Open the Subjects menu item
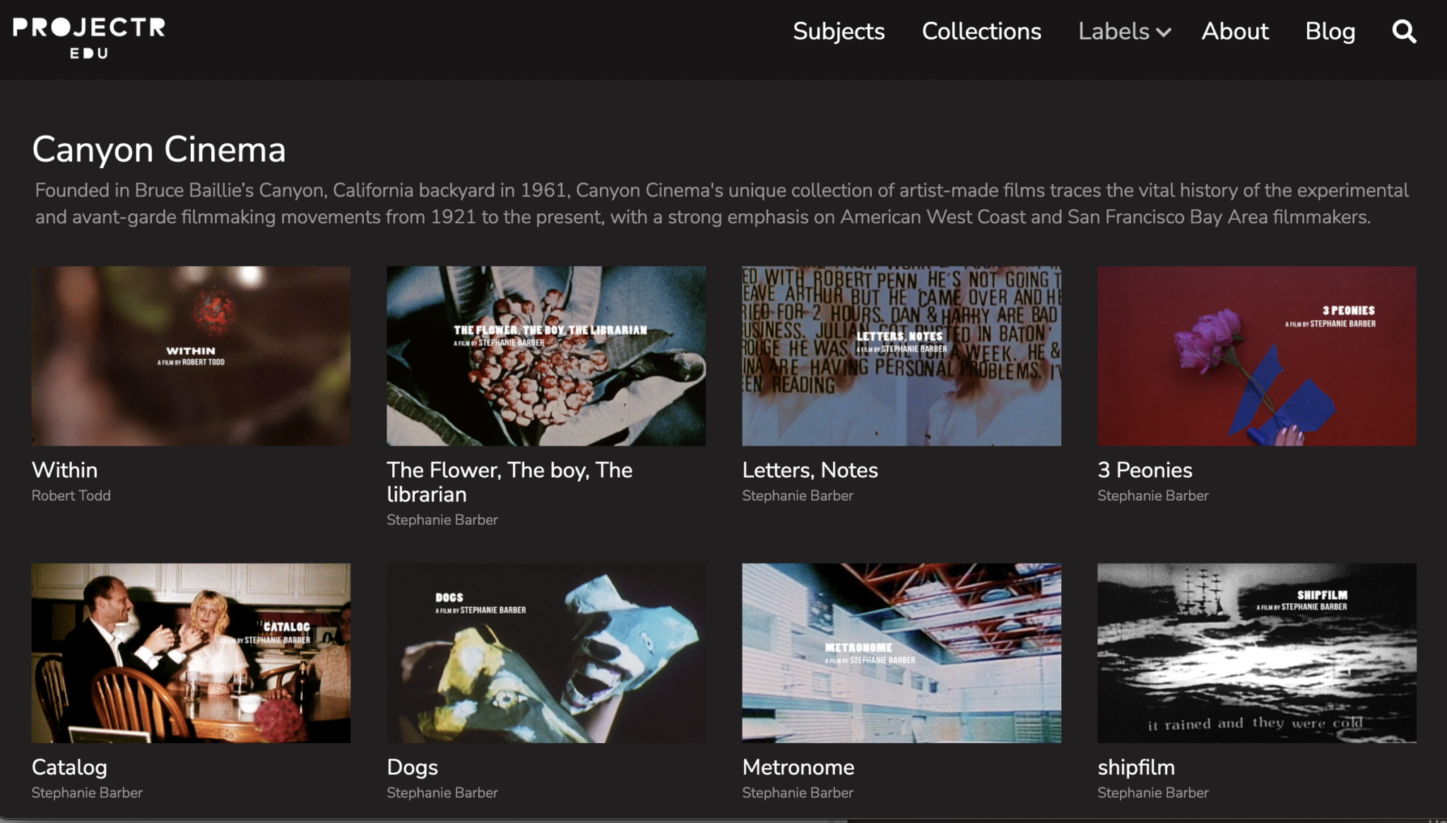 pyautogui.click(x=839, y=32)
